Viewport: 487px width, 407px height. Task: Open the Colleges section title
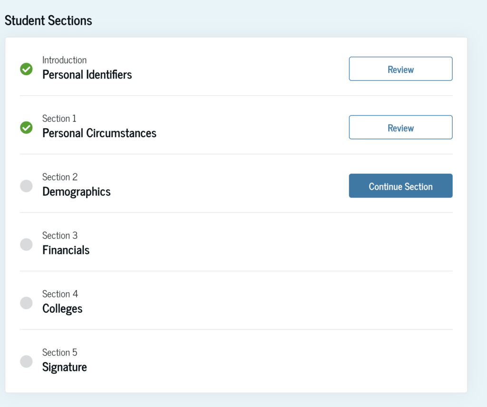click(x=62, y=309)
